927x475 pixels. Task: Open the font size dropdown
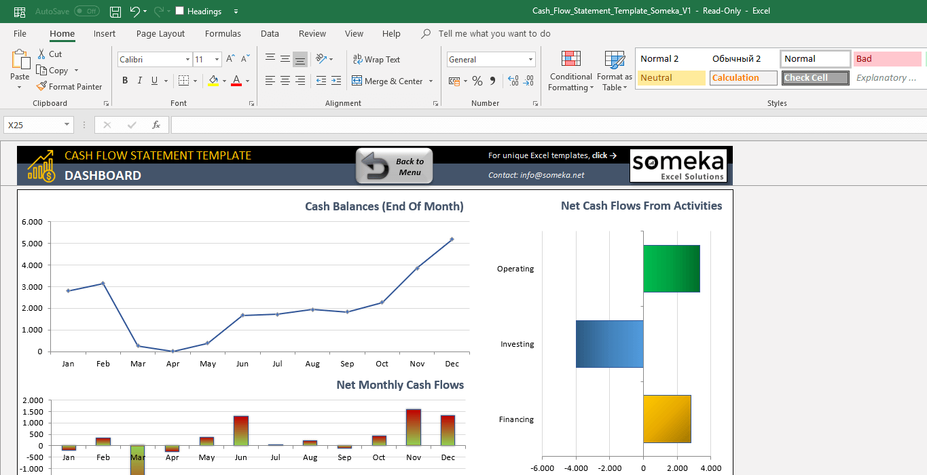point(217,60)
